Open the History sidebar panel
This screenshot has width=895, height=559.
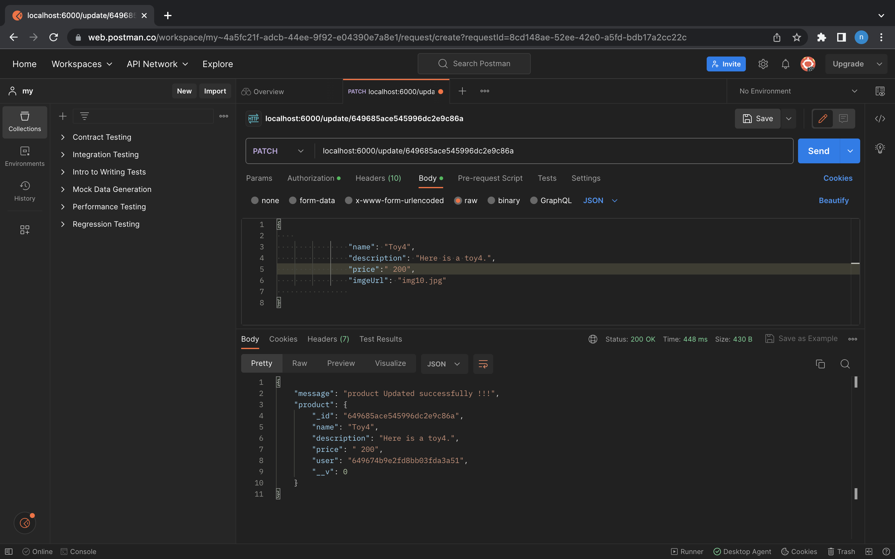tap(25, 191)
